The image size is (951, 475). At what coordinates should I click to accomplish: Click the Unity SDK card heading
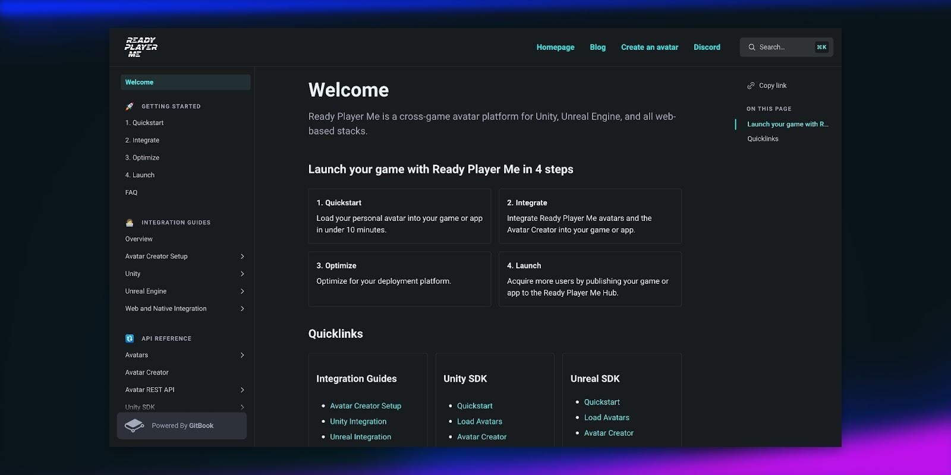465,379
